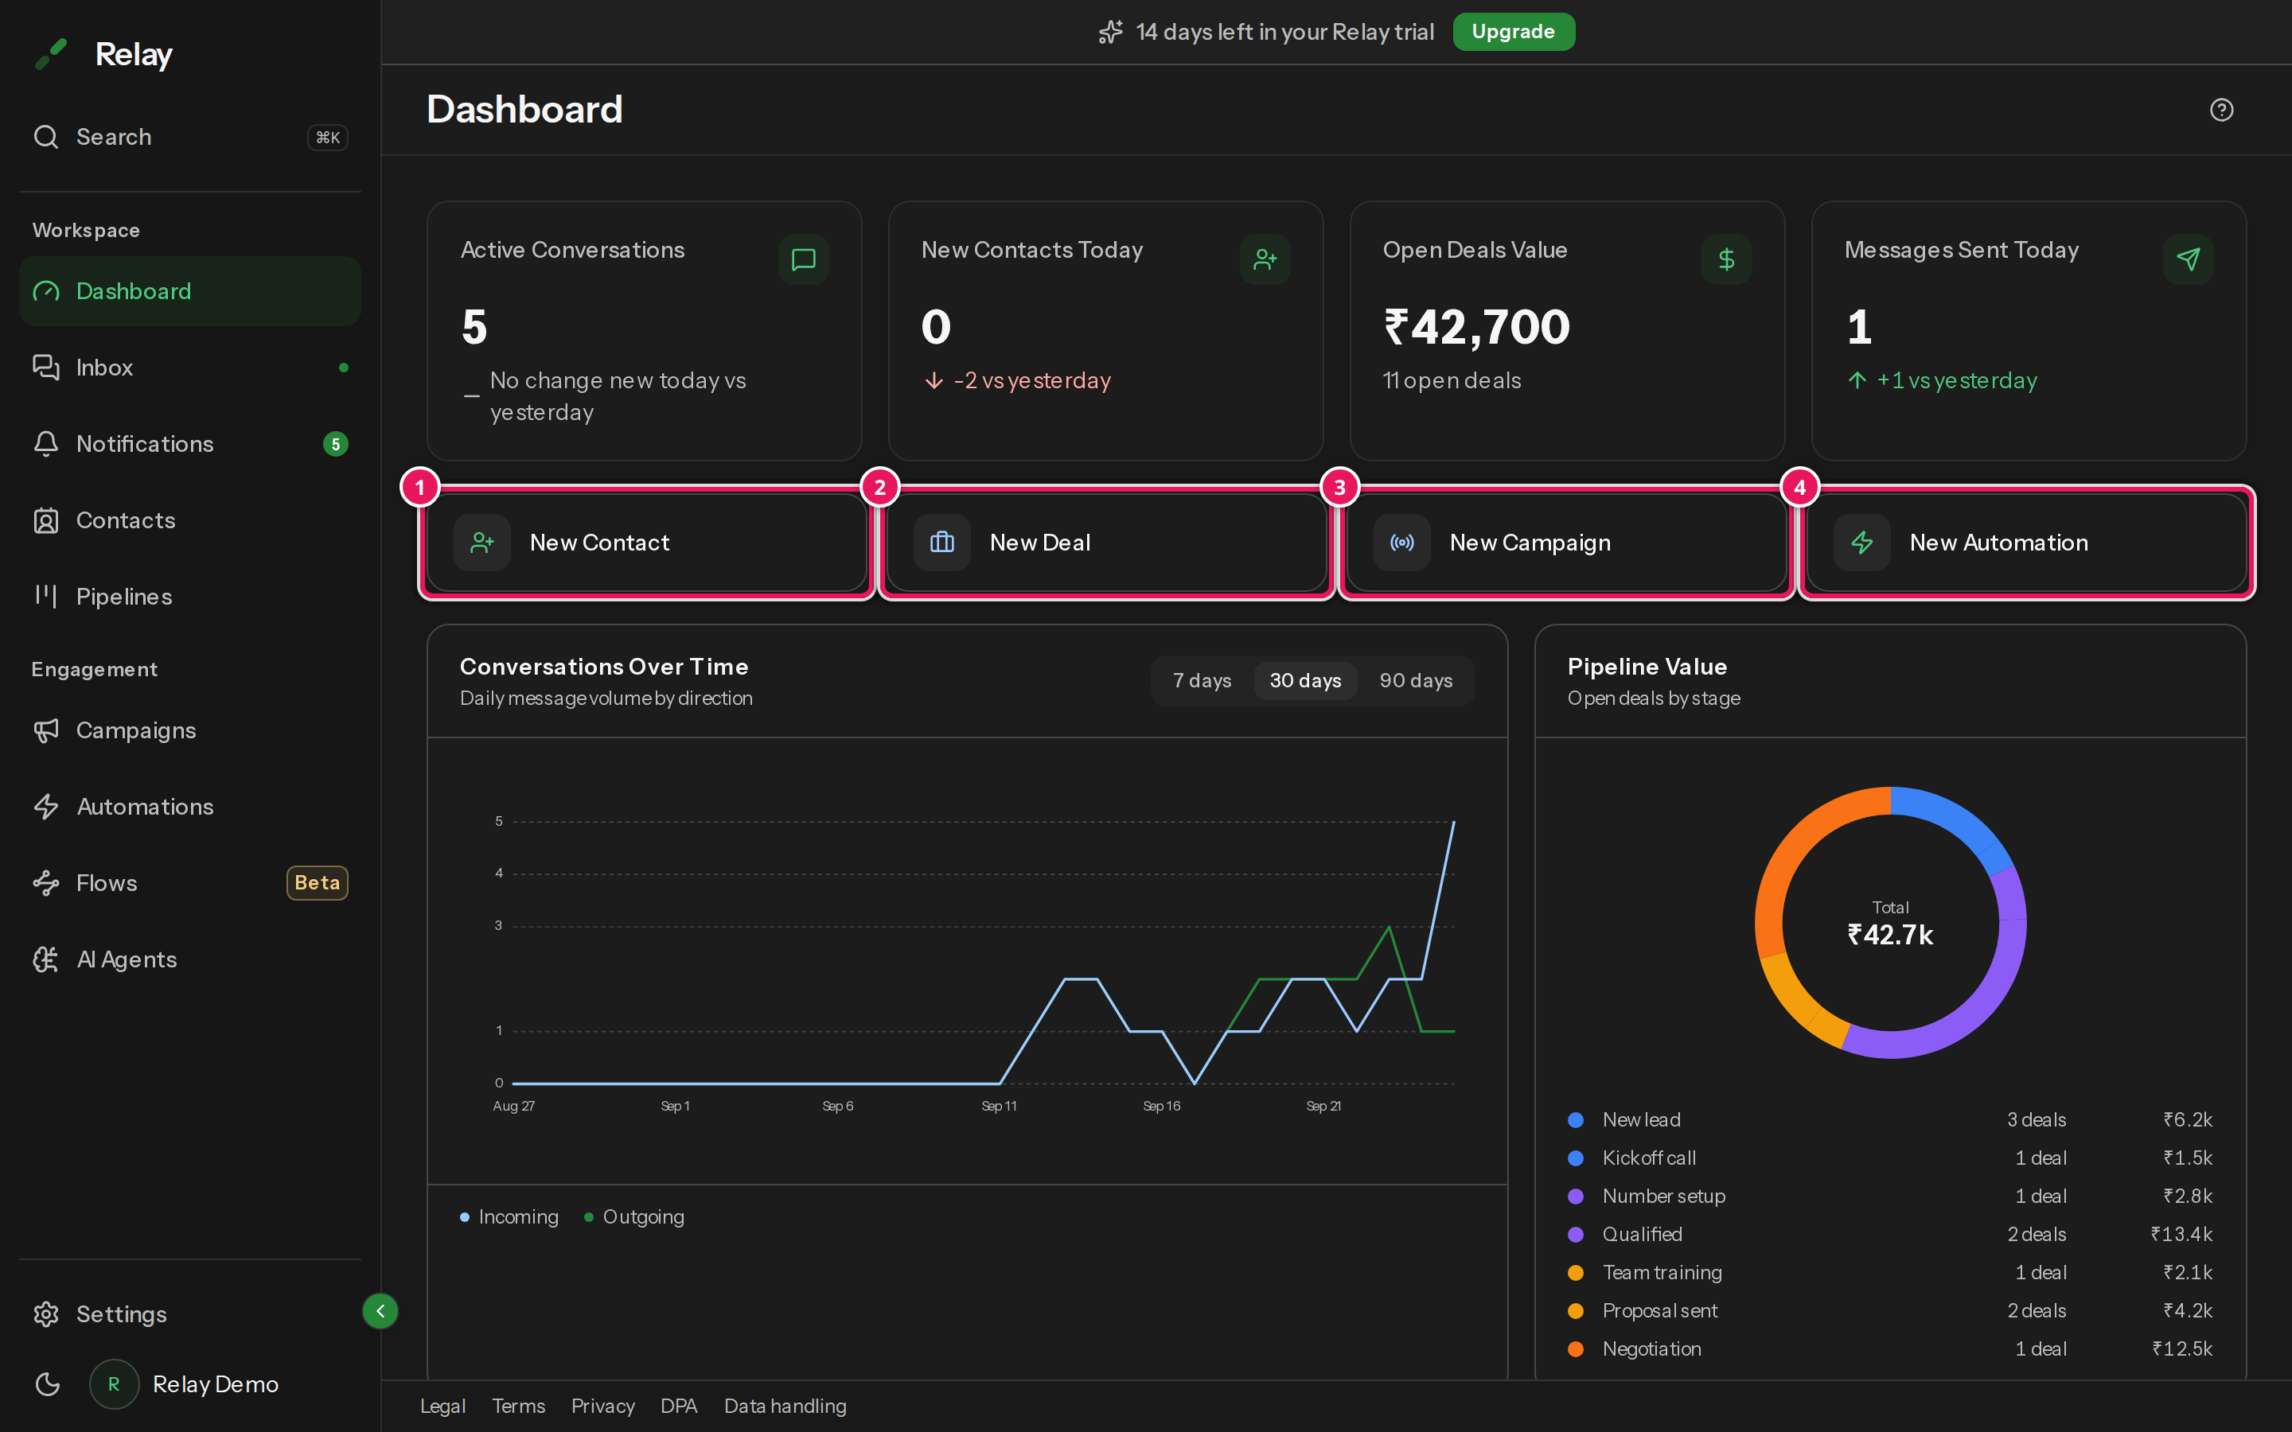Click the Relay logo icon

[x=51, y=54]
